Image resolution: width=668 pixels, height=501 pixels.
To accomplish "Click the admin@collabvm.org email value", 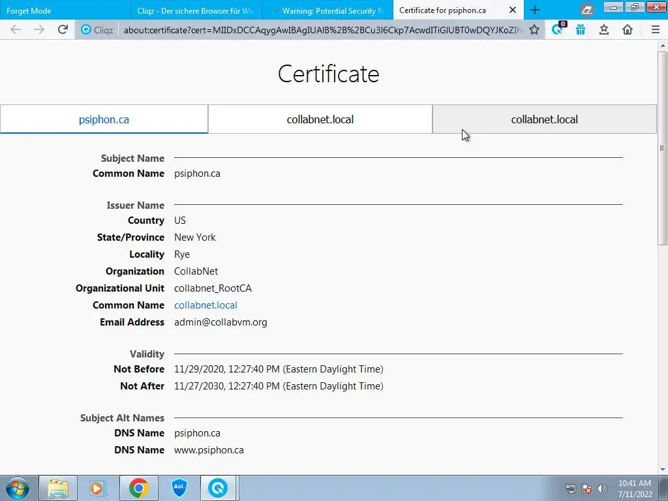I will [220, 322].
